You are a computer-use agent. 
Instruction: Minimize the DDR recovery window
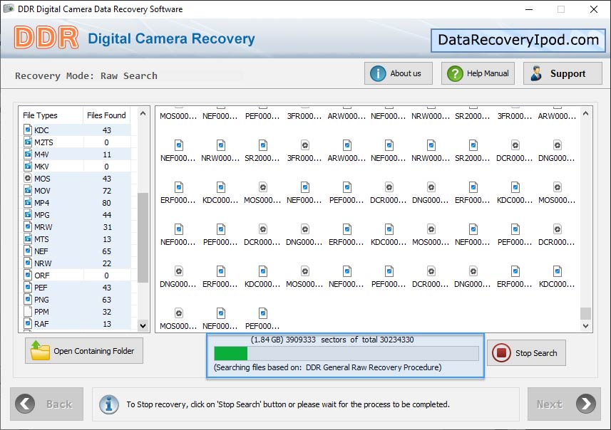pyautogui.click(x=529, y=9)
